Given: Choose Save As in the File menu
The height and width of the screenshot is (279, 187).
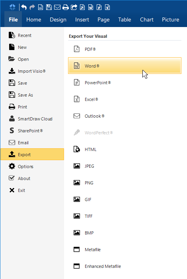Looking at the screenshot, I should click(32, 95).
